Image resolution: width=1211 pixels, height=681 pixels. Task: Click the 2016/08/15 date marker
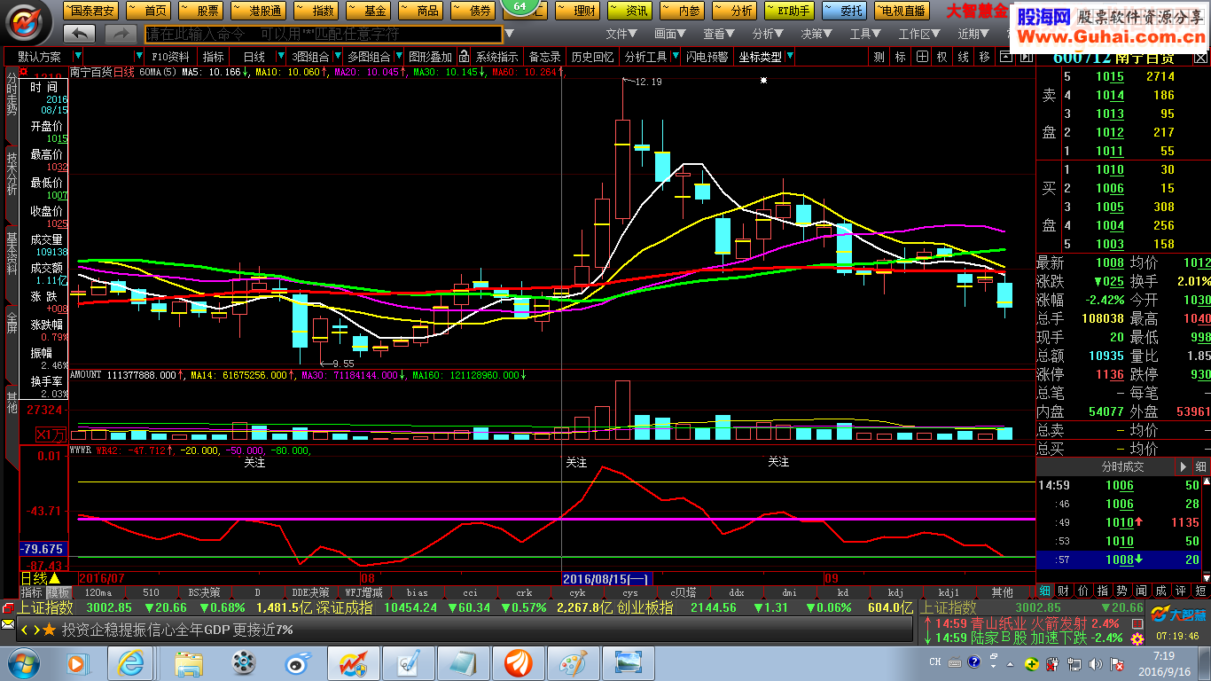click(x=607, y=578)
